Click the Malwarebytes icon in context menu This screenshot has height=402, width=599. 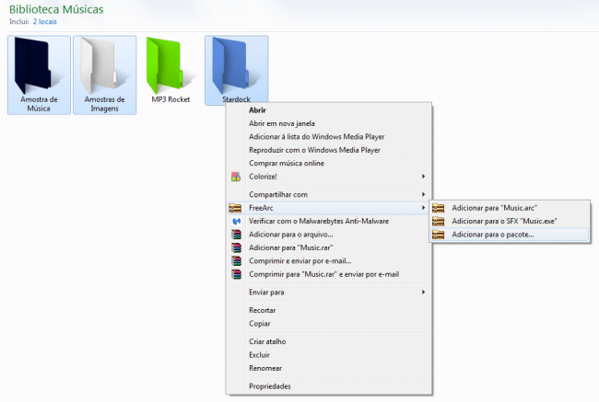pyautogui.click(x=236, y=222)
